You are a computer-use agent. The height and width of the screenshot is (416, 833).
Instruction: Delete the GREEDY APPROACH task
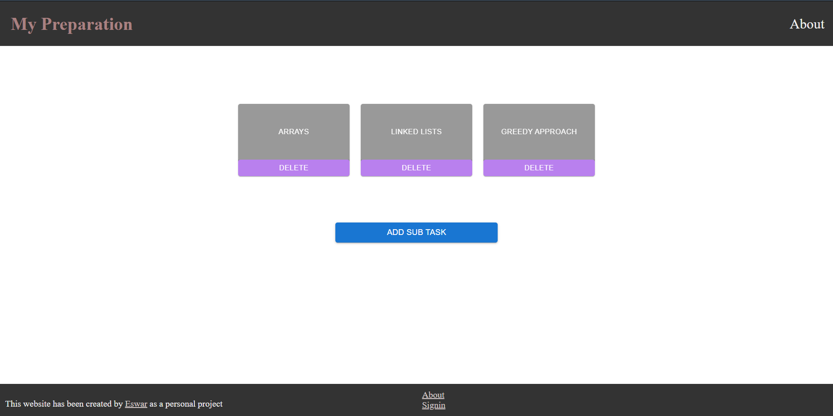point(539,168)
